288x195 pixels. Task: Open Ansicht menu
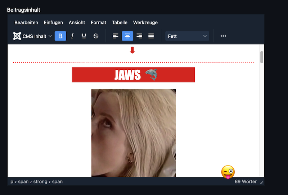tap(77, 23)
